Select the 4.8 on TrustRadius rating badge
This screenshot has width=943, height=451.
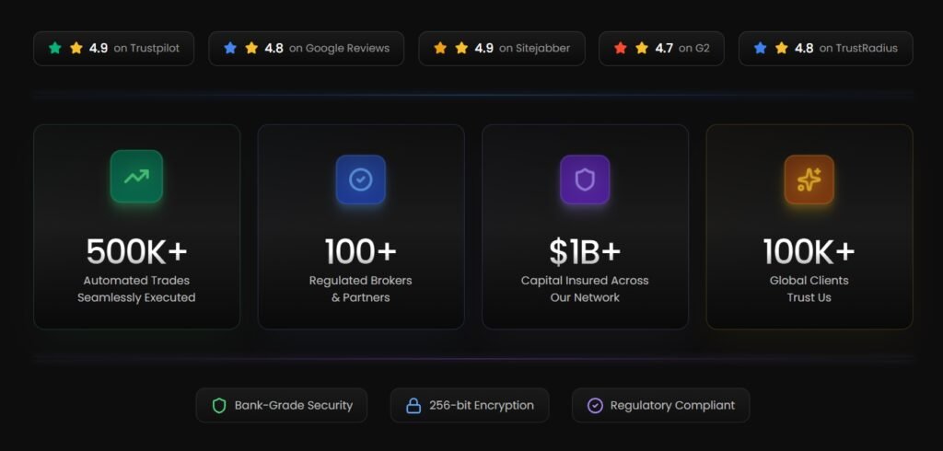click(825, 48)
